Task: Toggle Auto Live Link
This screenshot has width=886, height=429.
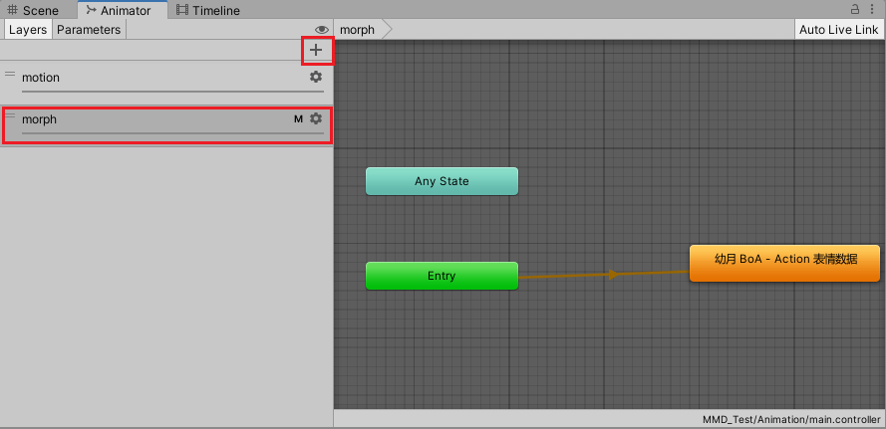Action: 839,30
